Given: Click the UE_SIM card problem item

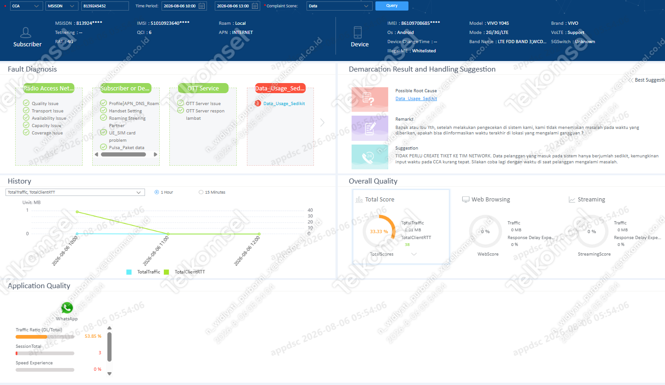Looking at the screenshot, I should pyautogui.click(x=122, y=136).
